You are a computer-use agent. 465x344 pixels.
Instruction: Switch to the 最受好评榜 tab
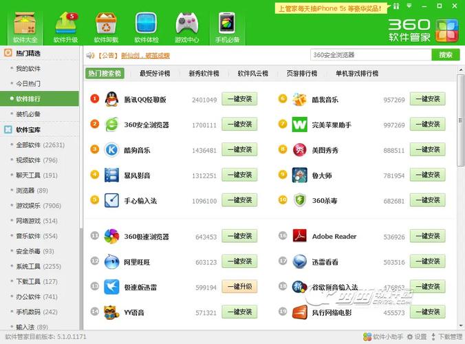pyautogui.click(x=155, y=74)
